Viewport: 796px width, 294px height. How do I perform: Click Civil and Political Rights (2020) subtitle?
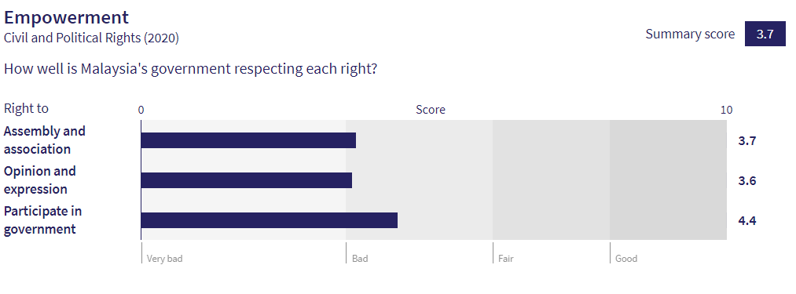coord(91,38)
